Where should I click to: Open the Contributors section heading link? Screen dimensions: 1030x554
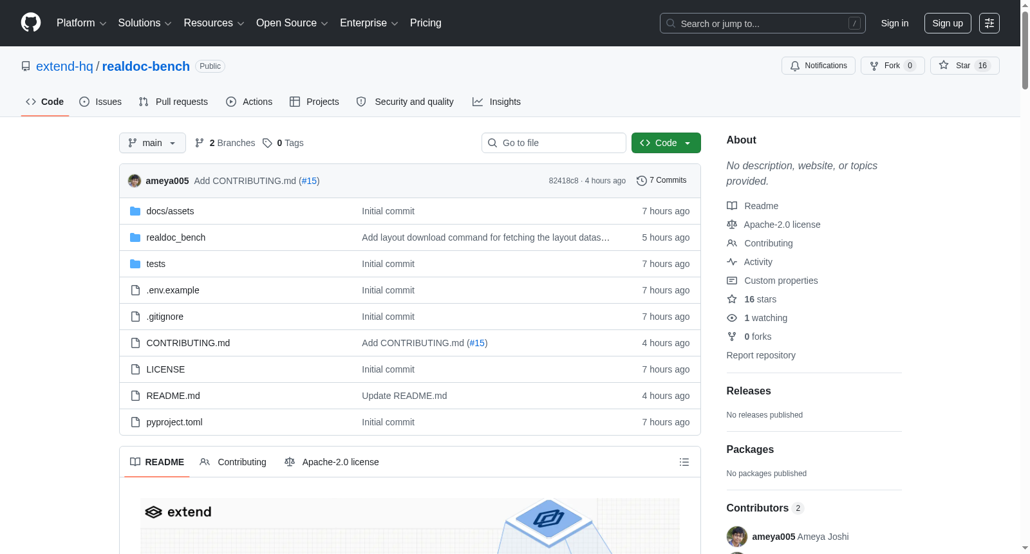[x=765, y=508]
